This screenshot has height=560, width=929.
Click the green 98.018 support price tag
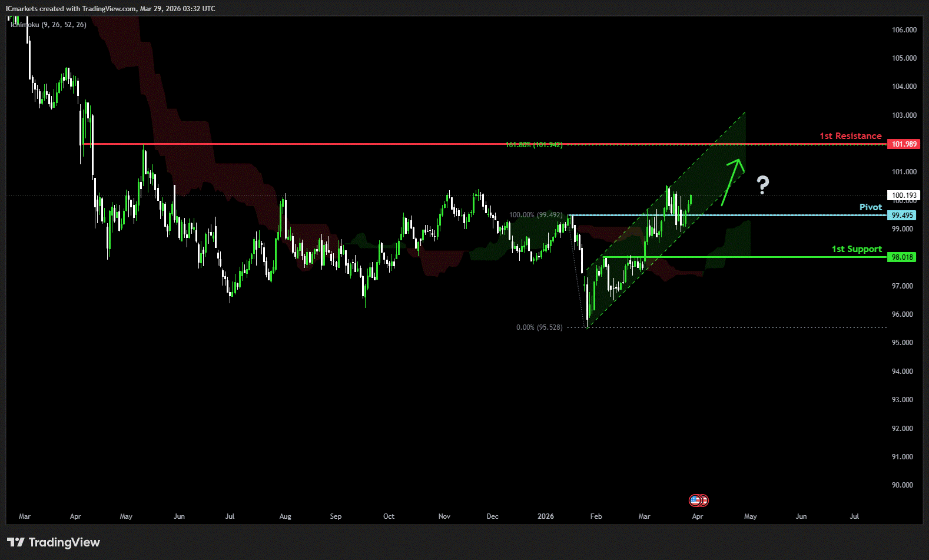click(902, 257)
